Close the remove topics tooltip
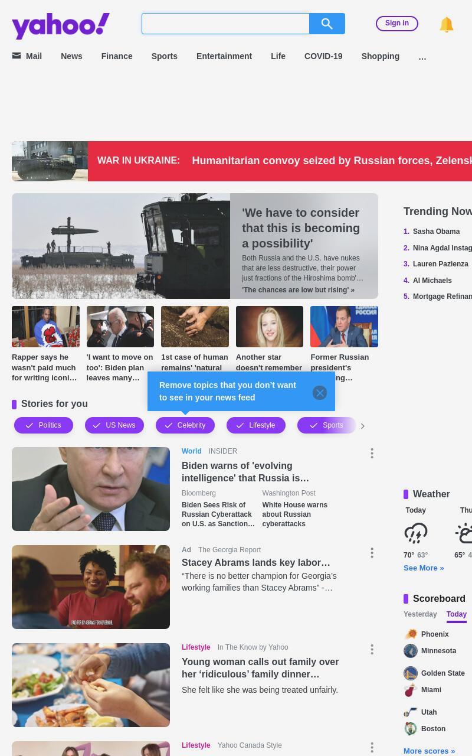472x756 pixels. [x=320, y=393]
